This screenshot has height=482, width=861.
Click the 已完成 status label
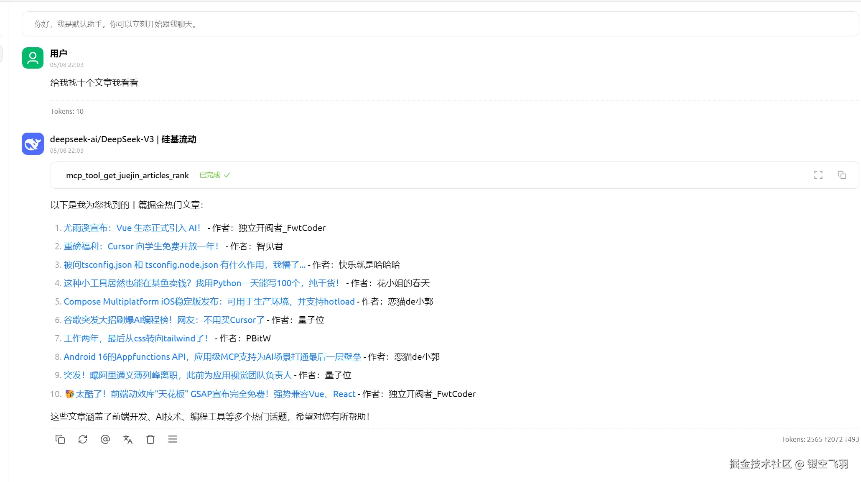pos(210,175)
